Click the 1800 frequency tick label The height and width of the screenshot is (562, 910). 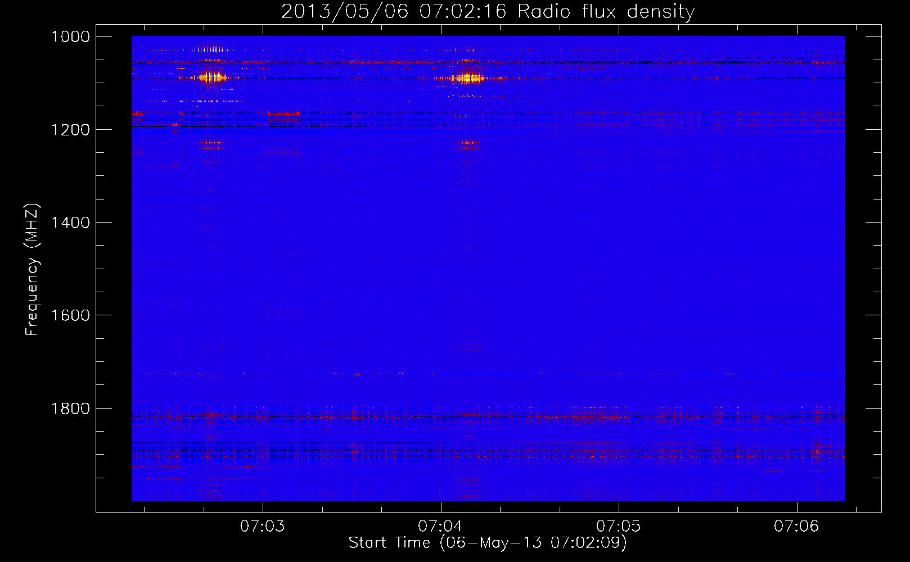(70, 409)
